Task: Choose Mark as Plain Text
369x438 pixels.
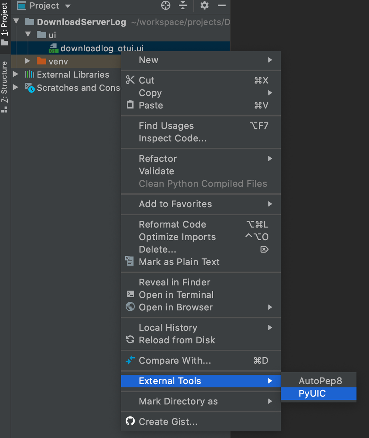Action: 201,262
